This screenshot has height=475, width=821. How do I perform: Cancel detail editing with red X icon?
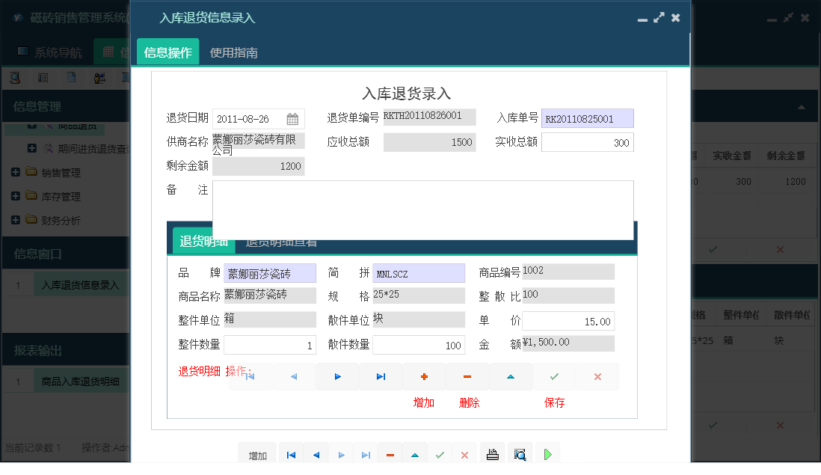click(597, 376)
